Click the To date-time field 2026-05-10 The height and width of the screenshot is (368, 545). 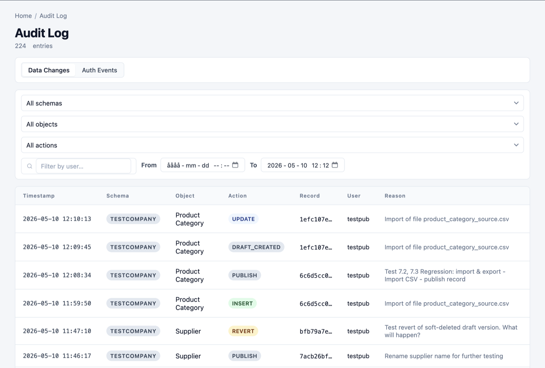pos(302,165)
